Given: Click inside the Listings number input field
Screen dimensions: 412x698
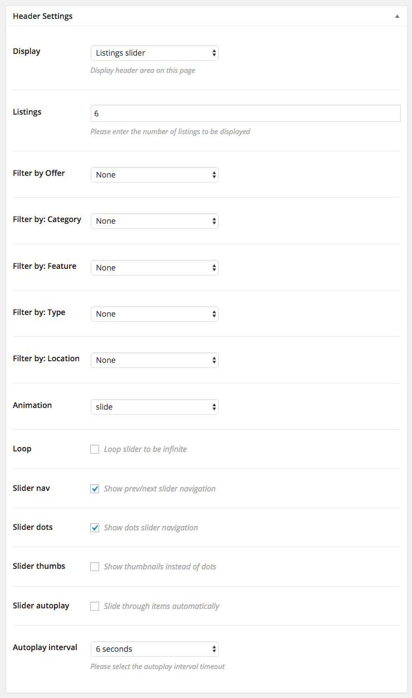Looking at the screenshot, I should [245, 113].
